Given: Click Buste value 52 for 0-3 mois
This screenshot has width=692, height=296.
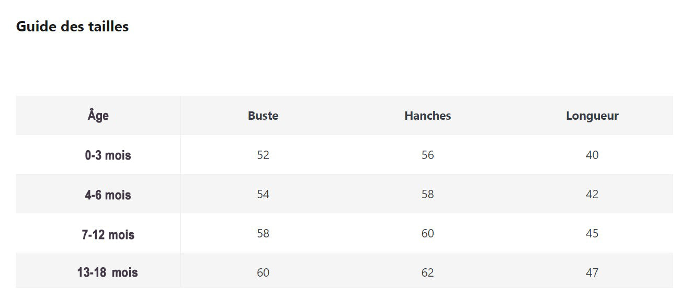Looking at the screenshot, I should tap(263, 155).
